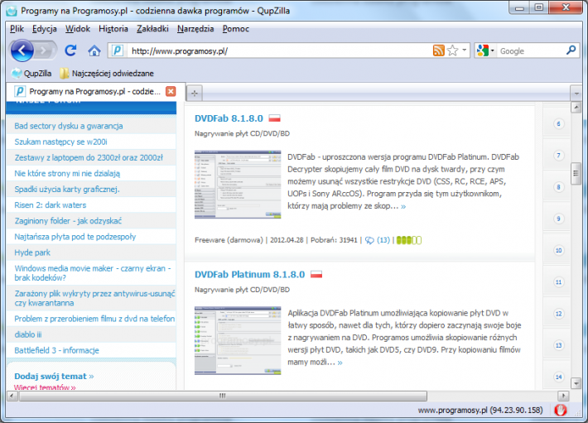Open the Pomoc menu
The image size is (588, 423).
point(235,29)
